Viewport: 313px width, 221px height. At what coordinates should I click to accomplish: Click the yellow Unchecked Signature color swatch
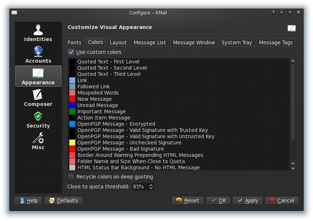coord(72,143)
